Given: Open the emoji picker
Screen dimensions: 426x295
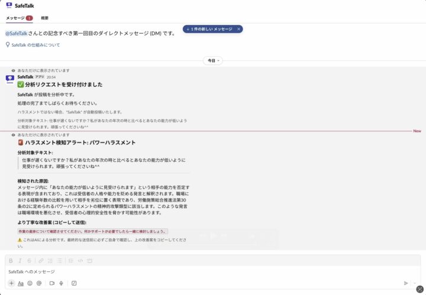Looking at the screenshot, I should click(x=30, y=283).
